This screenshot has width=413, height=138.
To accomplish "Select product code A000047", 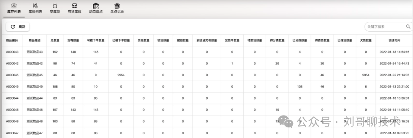I will tap(12, 133).
